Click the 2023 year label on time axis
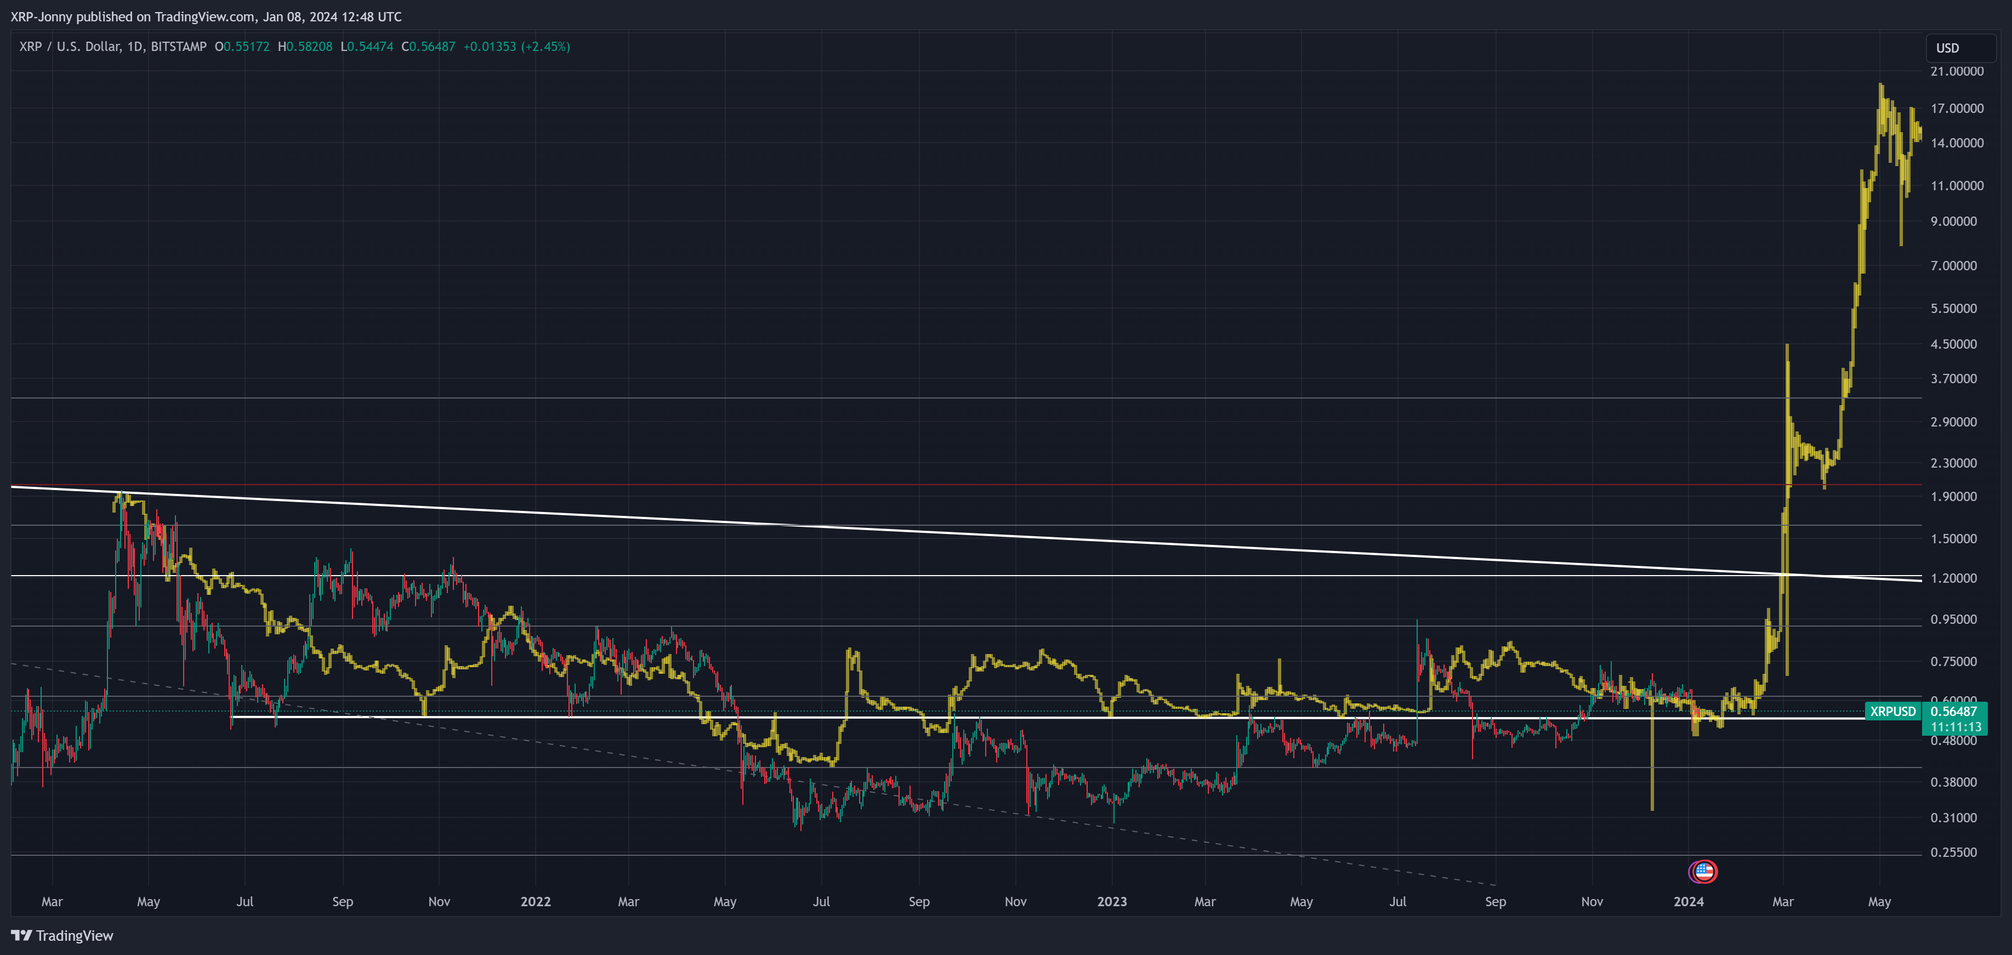 [x=1112, y=902]
